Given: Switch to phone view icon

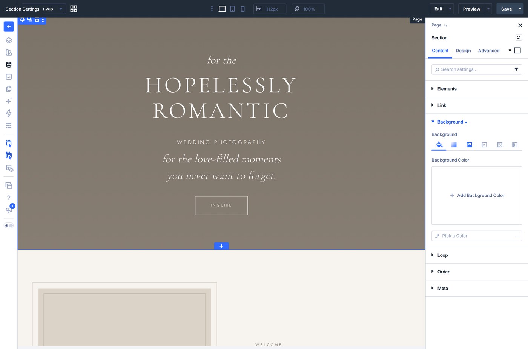Looking at the screenshot, I should click(x=243, y=9).
